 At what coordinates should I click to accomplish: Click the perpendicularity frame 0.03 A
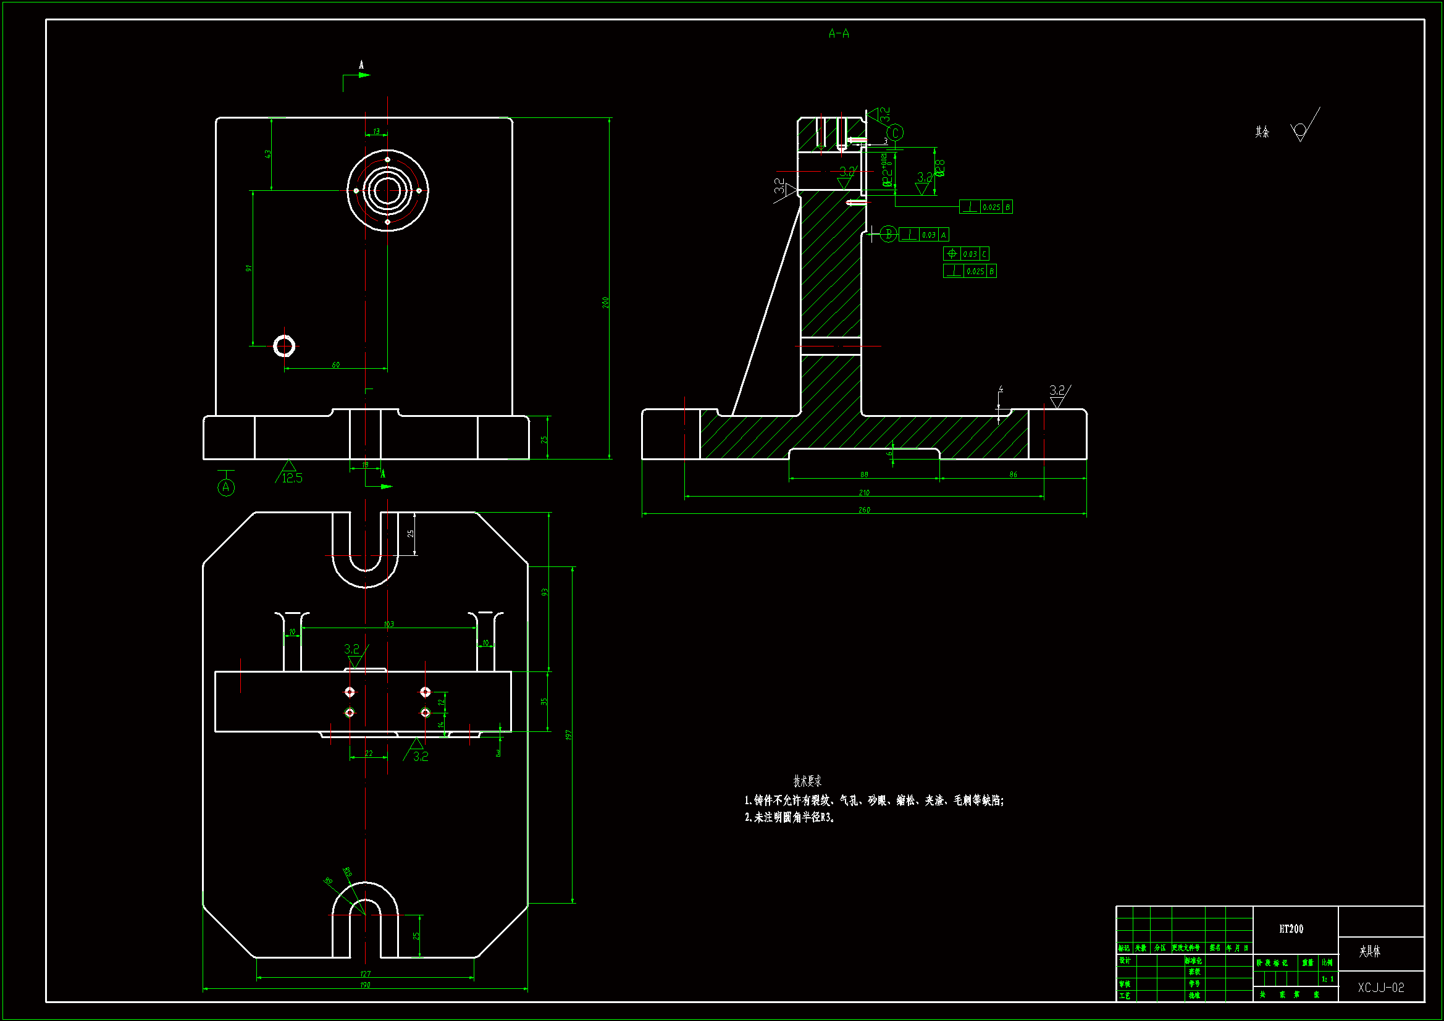pyautogui.click(x=923, y=235)
